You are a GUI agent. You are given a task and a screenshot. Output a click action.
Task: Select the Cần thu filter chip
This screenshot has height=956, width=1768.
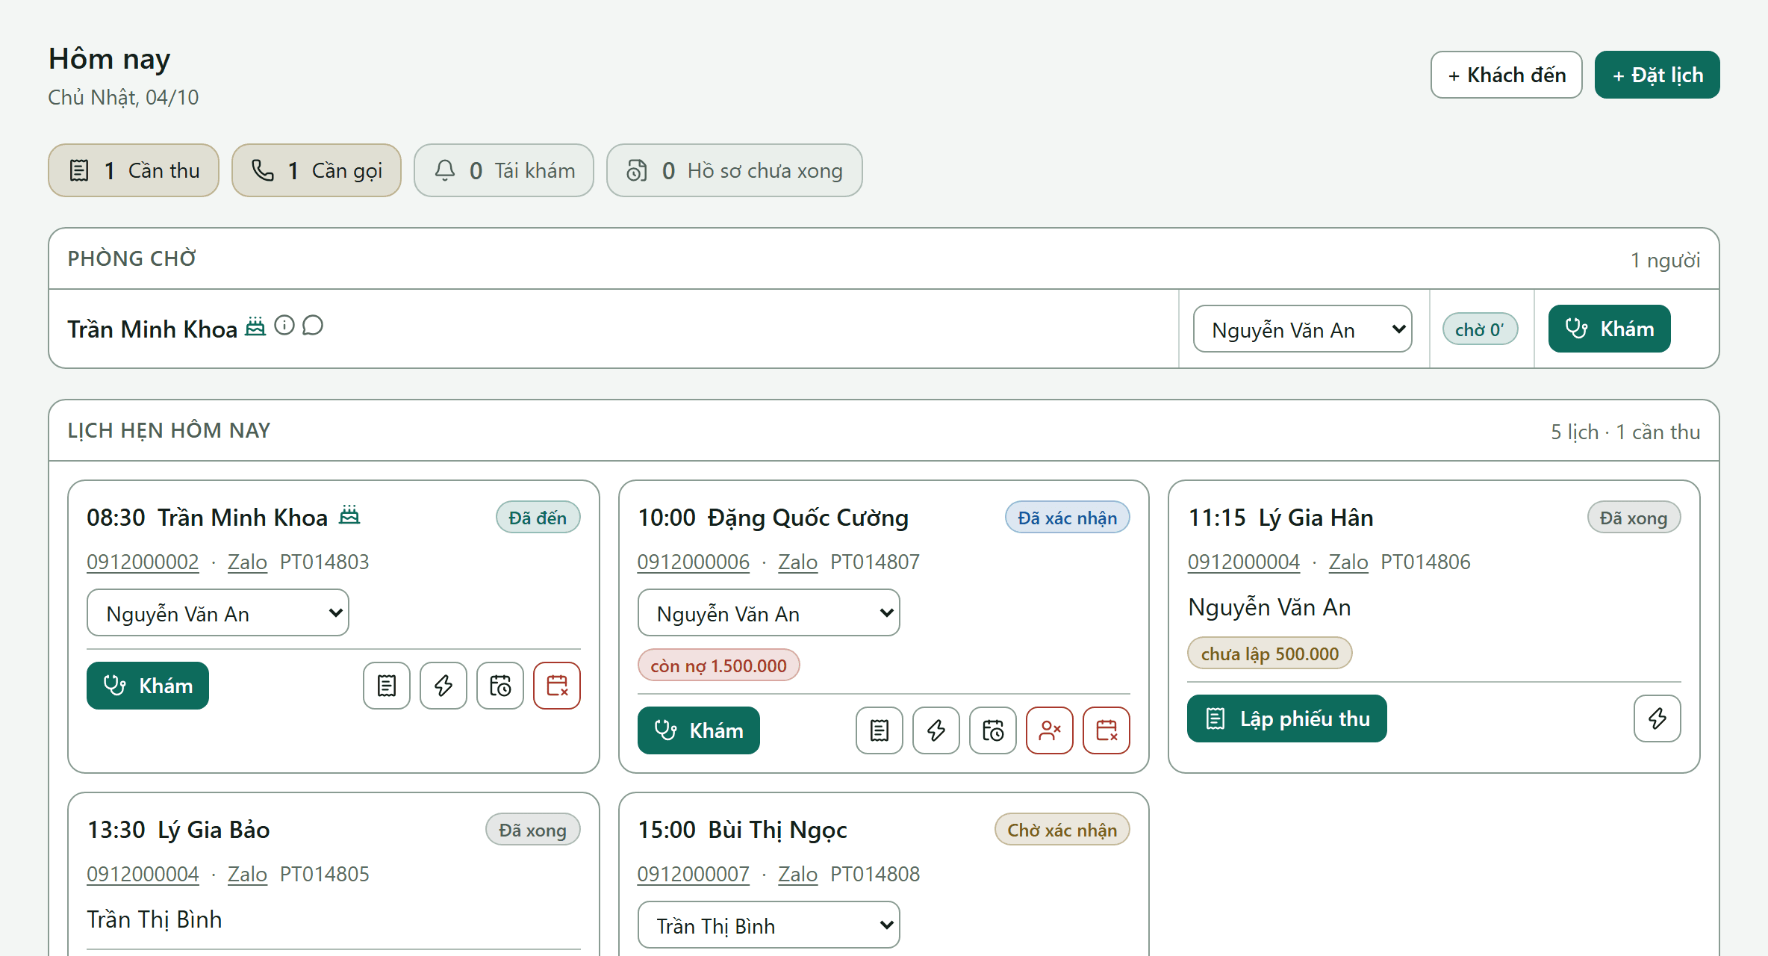134,170
